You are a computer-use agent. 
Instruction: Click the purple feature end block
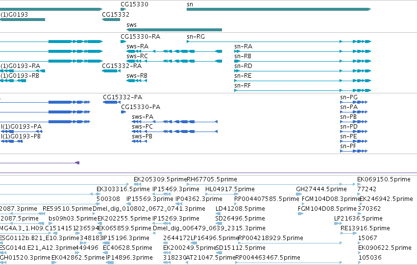tap(77, 163)
